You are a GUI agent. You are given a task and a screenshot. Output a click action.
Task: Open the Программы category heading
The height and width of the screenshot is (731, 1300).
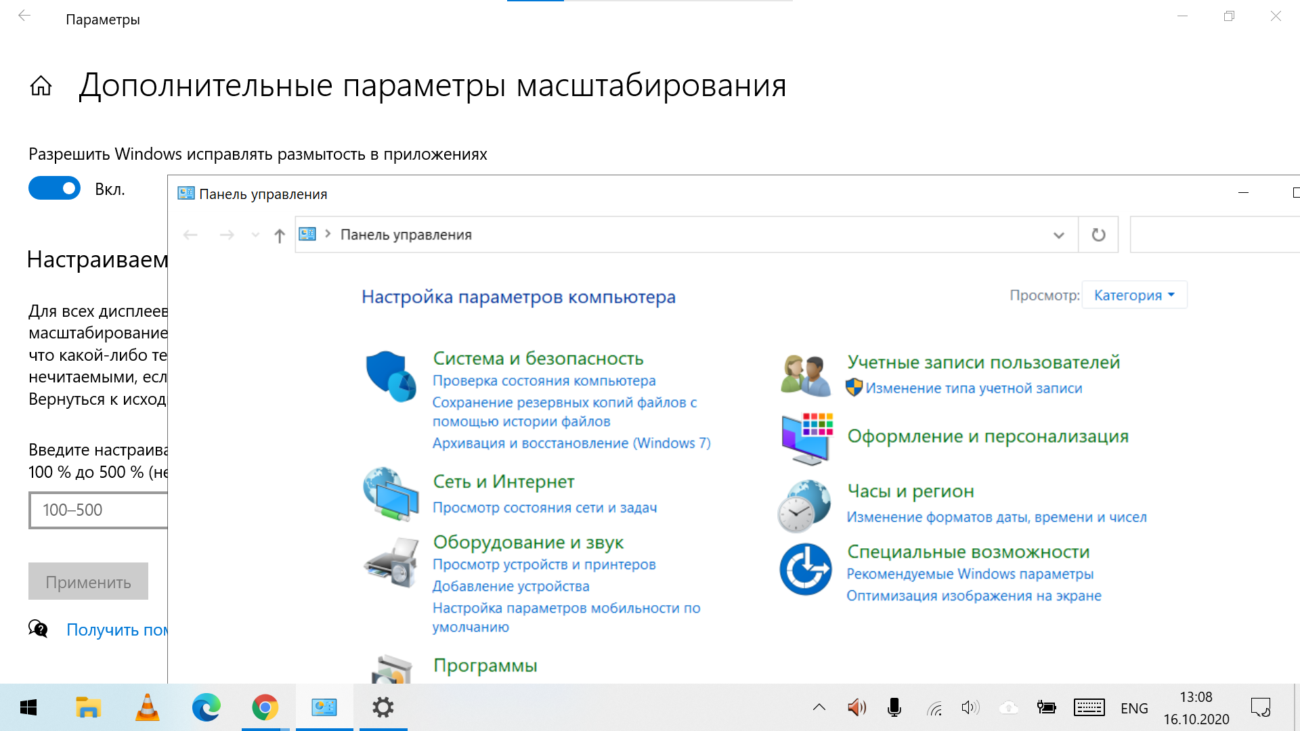pos(485,665)
